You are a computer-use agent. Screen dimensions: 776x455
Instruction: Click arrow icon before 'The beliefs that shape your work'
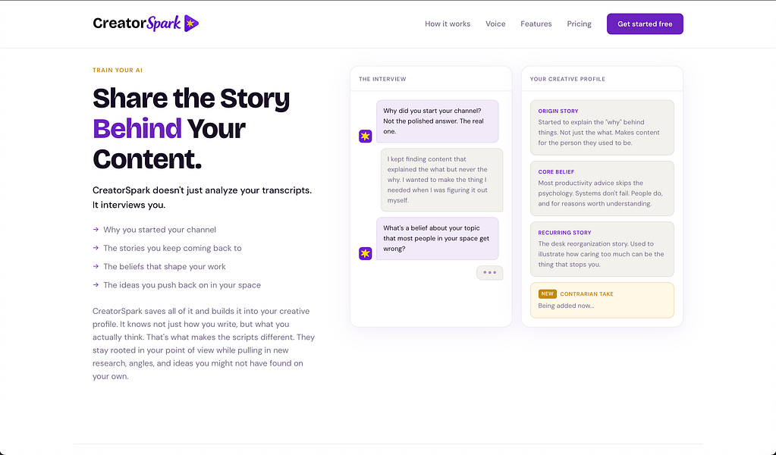[x=96, y=267]
